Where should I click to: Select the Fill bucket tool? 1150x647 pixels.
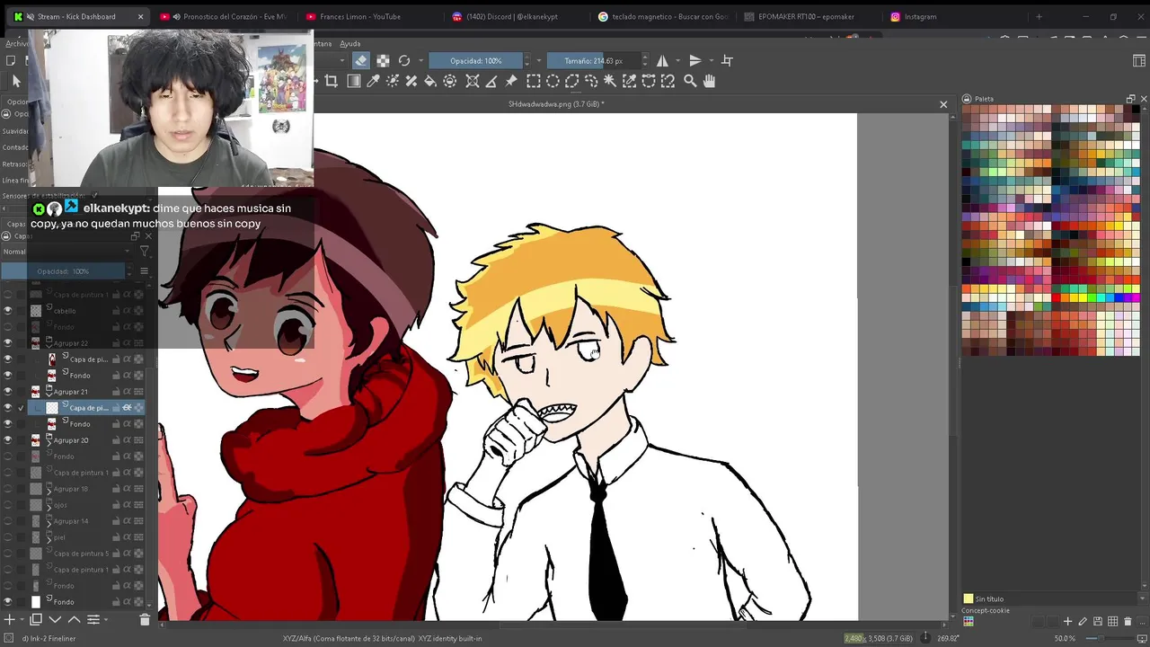point(430,81)
